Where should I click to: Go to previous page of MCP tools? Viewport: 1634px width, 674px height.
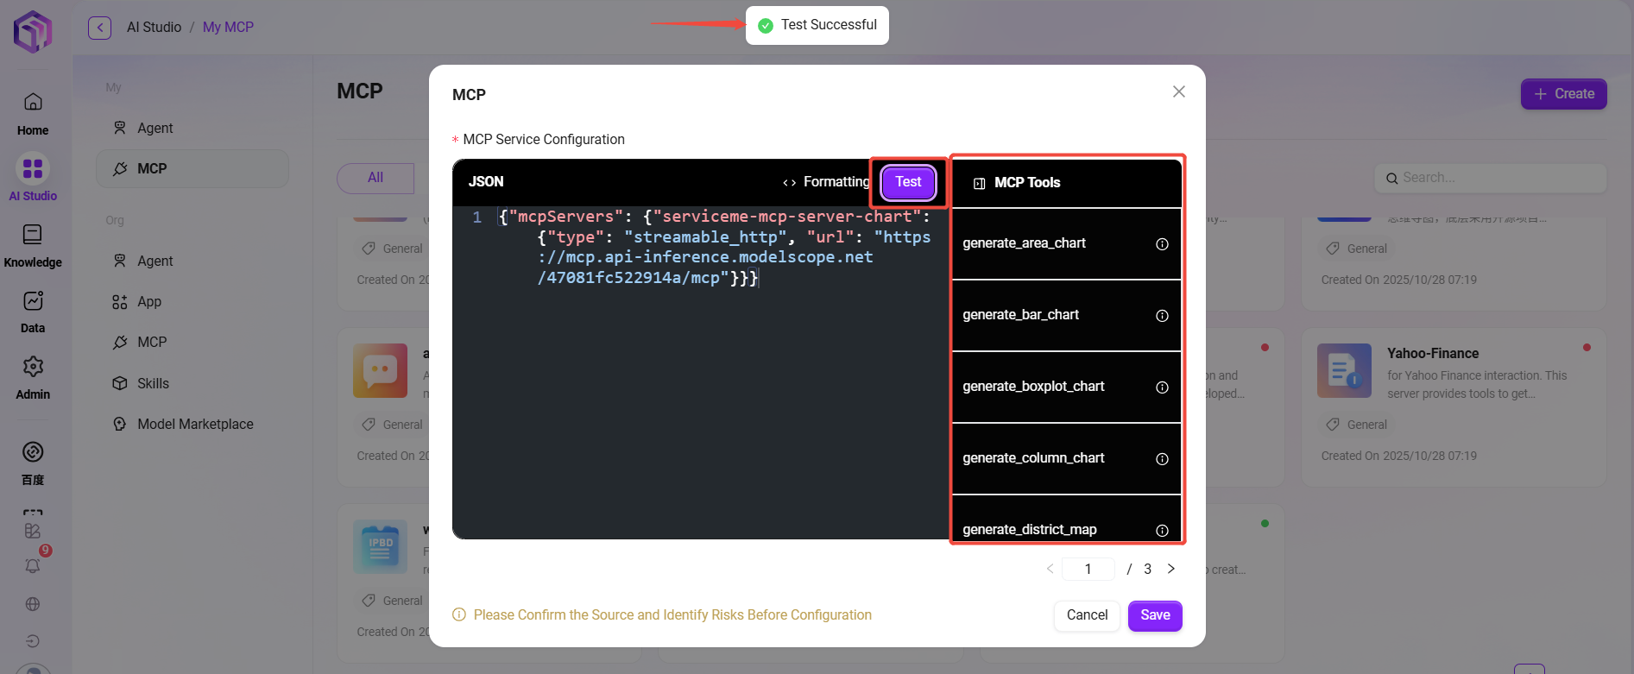point(1050,569)
